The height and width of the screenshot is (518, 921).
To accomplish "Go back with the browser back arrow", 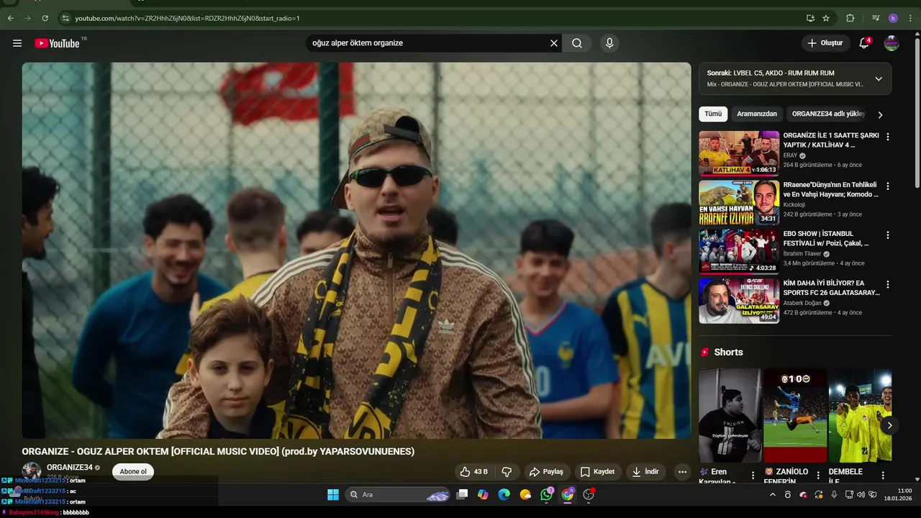I will pyautogui.click(x=10, y=18).
